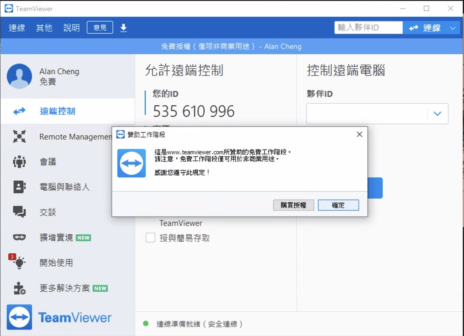The image size is (464, 336).
Task: Open the 會議 meeting section icon
Action: click(x=19, y=162)
